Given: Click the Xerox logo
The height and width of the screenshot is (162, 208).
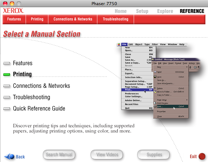Looking at the screenshot, I should pos(13,11).
